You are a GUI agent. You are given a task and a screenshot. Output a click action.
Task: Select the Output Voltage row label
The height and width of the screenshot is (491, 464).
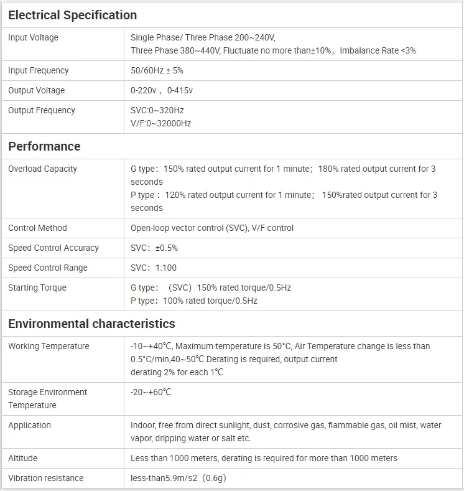[36, 90]
